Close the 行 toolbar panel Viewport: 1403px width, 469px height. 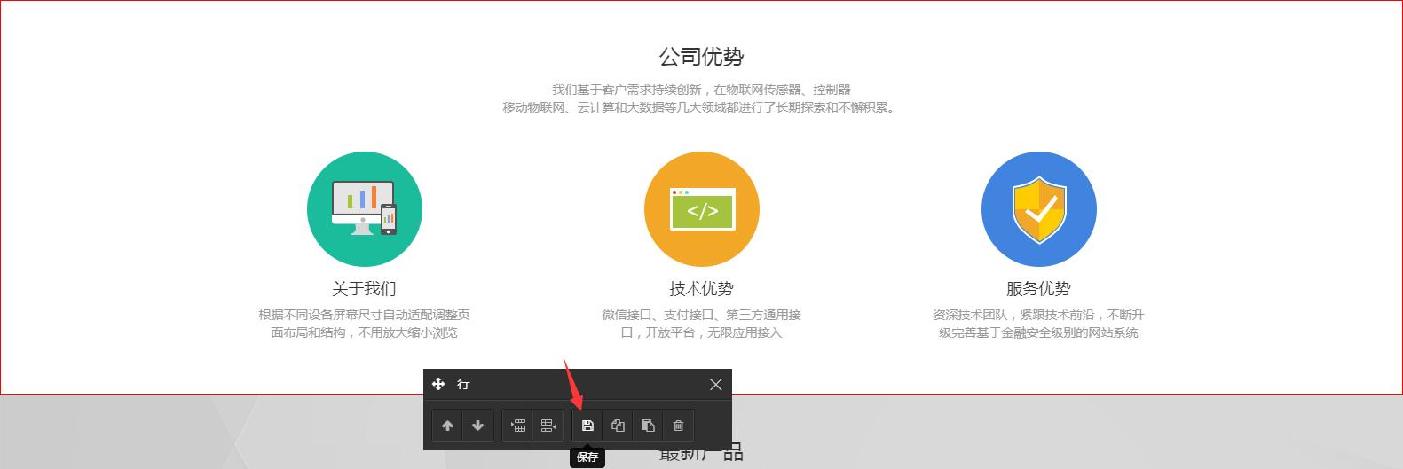[x=715, y=384]
